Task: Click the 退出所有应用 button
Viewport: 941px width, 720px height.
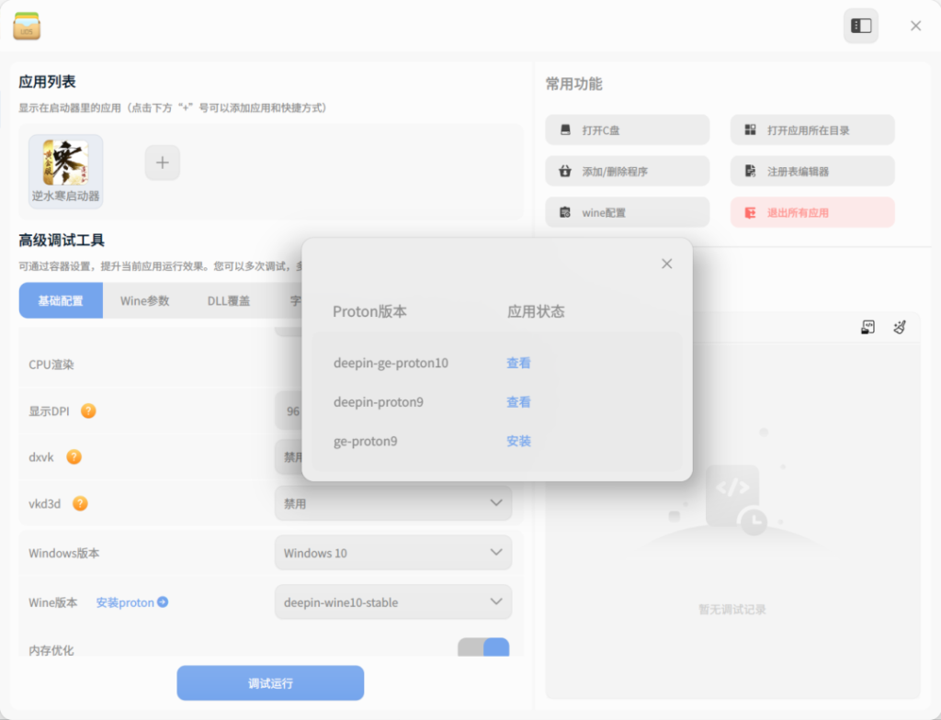Action: [812, 212]
